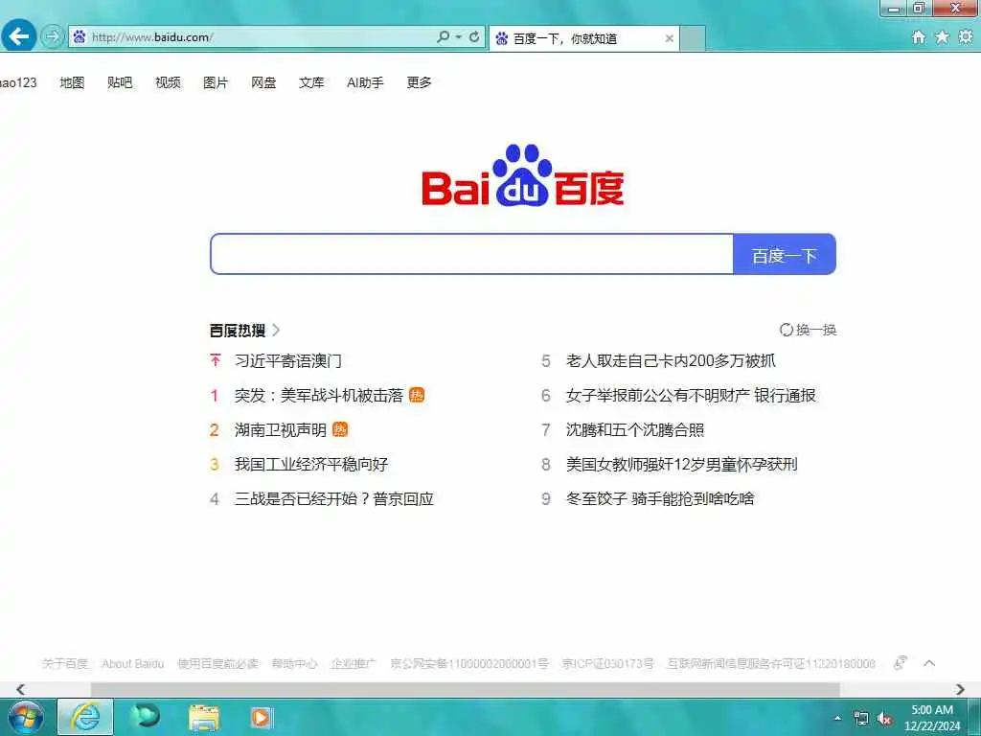
Task: Open hot search 习近平寄语澳门
Action: (287, 361)
